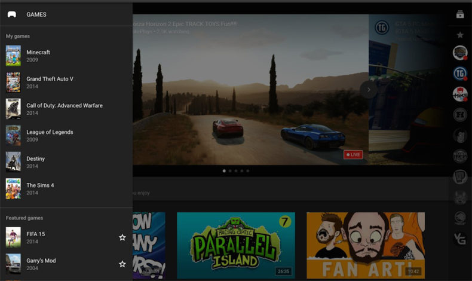Click FIFA 15 cover thumbnail

13,237
